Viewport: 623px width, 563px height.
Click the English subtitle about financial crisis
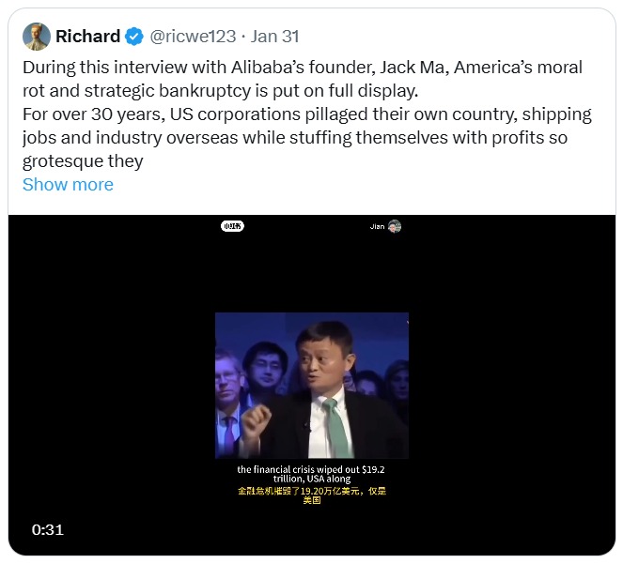coord(311,474)
